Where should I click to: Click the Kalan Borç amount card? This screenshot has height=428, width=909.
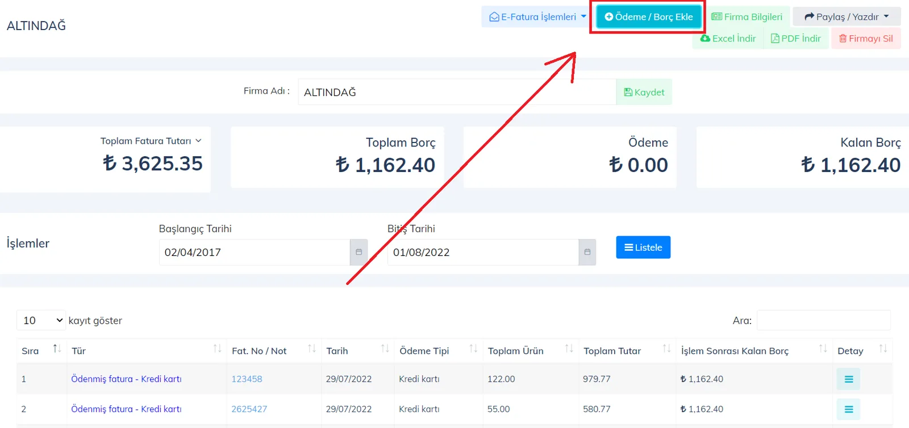coord(802,157)
